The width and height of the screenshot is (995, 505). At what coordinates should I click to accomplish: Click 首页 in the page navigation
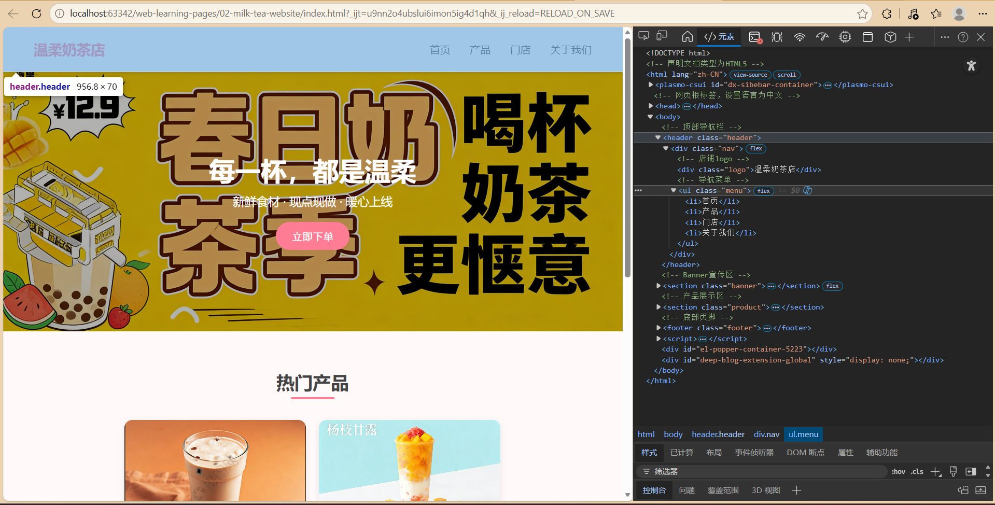tap(440, 50)
